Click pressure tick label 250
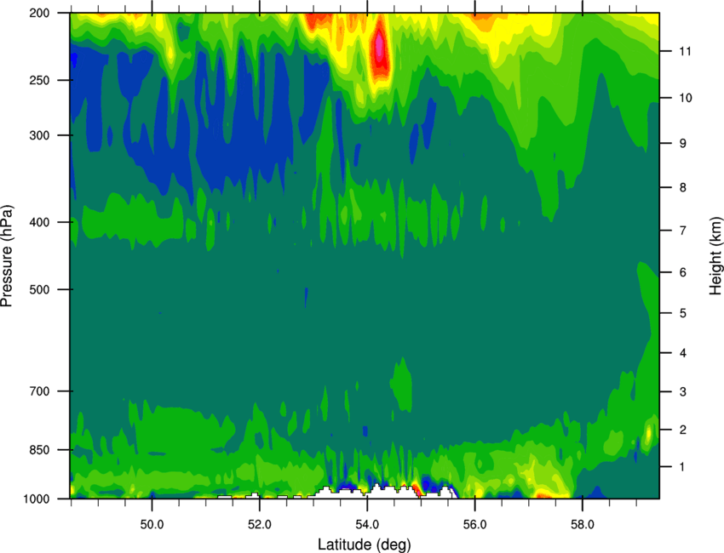724x553 pixels. pyautogui.click(x=39, y=80)
